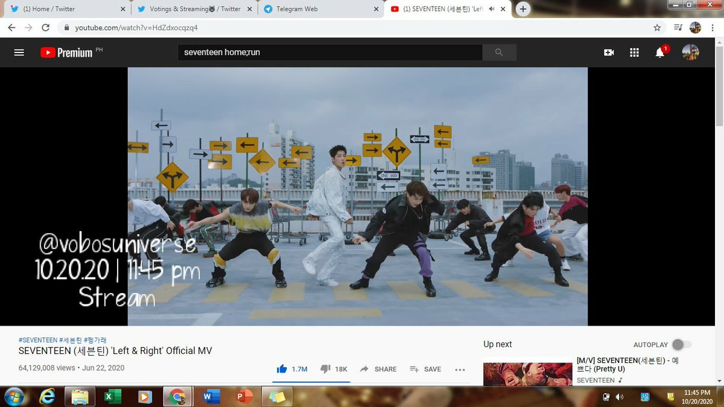The width and height of the screenshot is (724, 407).
Task: Open Sticky Notes from the taskbar
Action: (x=277, y=397)
